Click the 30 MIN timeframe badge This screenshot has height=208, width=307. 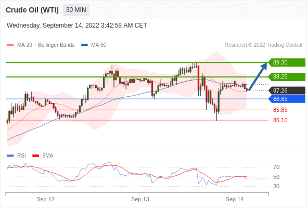(76, 10)
